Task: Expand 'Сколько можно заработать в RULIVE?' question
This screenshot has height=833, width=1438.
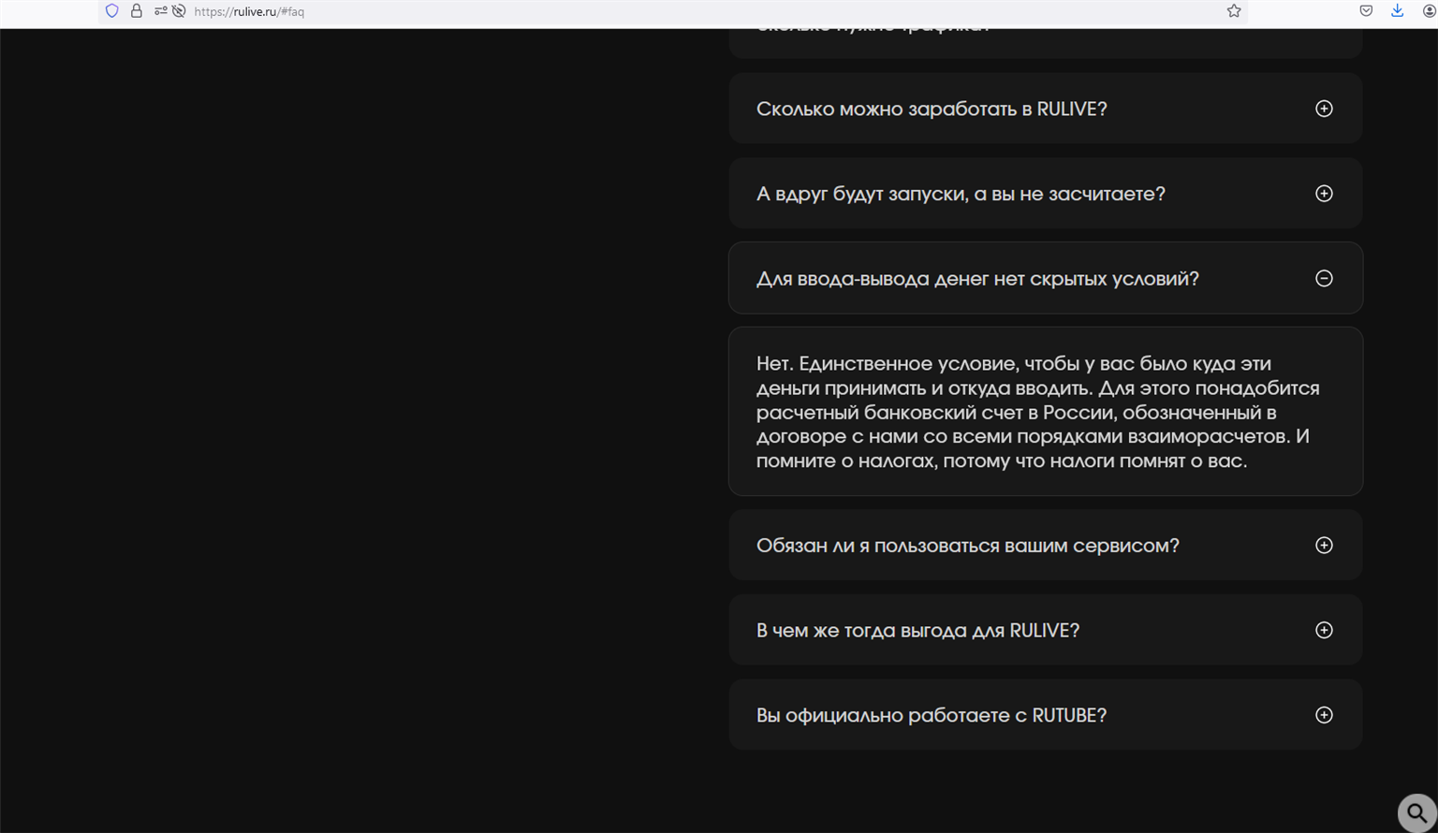Action: coord(1046,109)
